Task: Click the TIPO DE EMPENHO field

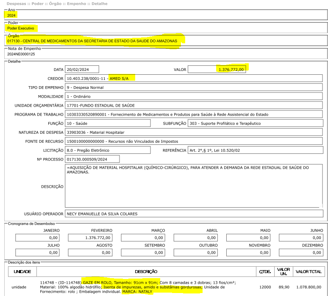Action: [x=194, y=87]
